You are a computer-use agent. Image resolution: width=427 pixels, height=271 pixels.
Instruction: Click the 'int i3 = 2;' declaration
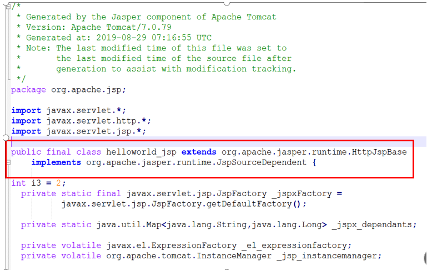pos(38,183)
